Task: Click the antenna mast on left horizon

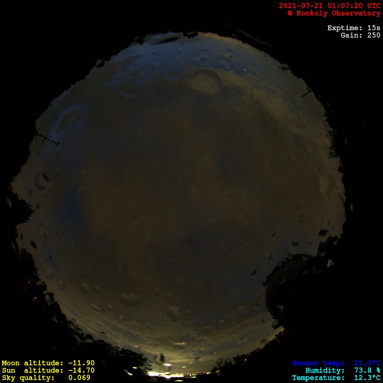Action: click(x=47, y=139)
